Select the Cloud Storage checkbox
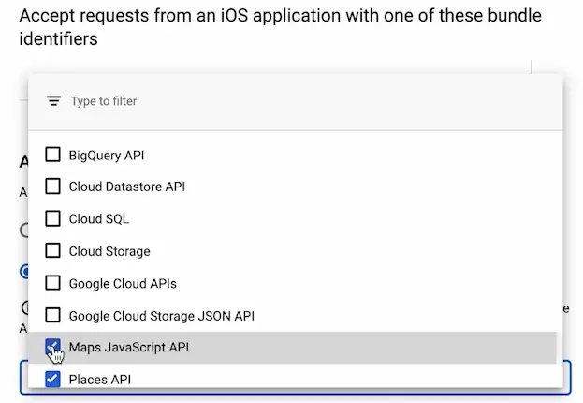The image size is (583, 403). (x=52, y=250)
